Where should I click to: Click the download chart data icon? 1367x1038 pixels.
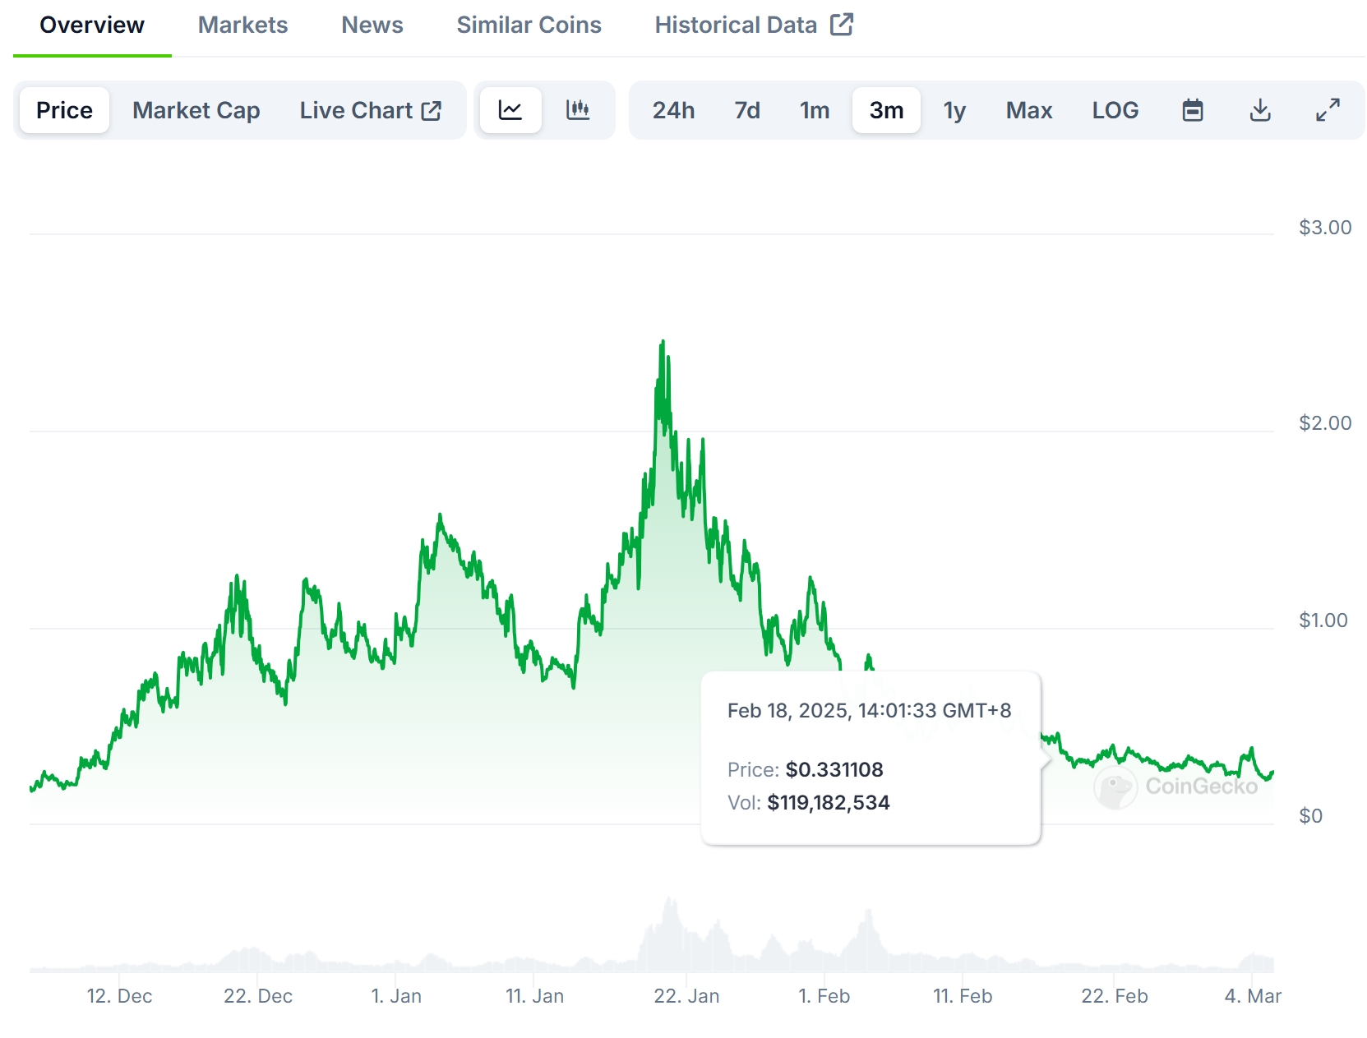point(1260,110)
